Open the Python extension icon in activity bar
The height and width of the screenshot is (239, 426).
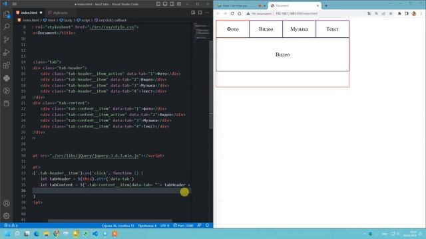click(6, 78)
